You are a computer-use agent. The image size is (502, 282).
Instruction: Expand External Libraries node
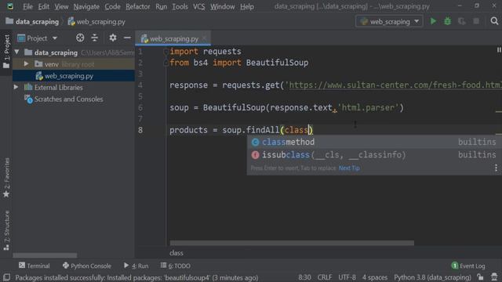point(16,87)
